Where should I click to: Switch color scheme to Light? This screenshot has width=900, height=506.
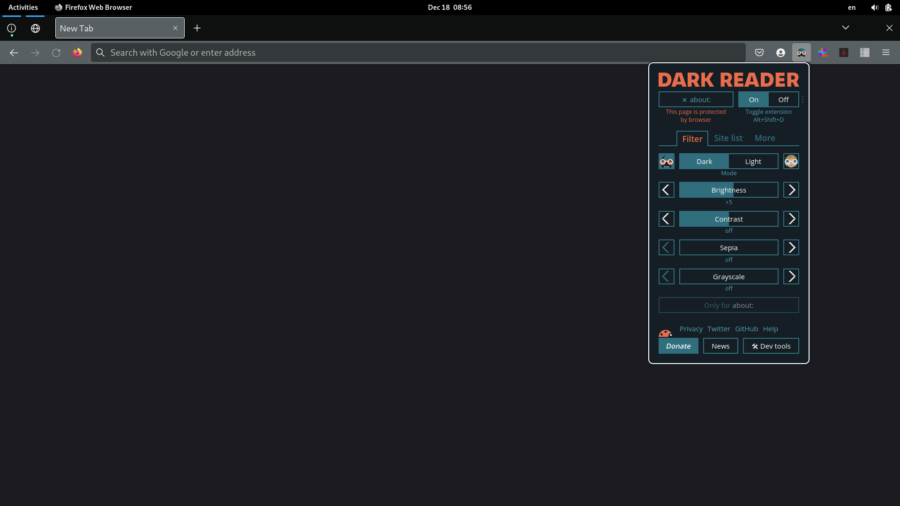tap(753, 161)
